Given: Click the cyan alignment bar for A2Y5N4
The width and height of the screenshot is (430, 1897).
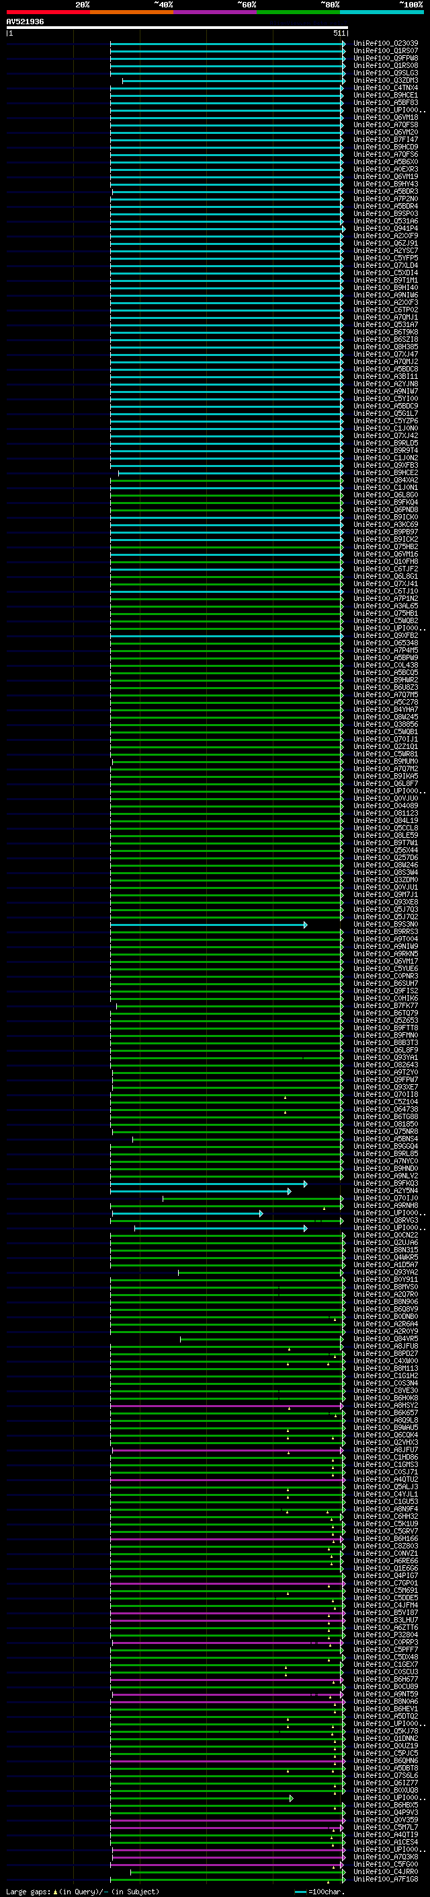Looking at the screenshot, I should [201, 1191].
